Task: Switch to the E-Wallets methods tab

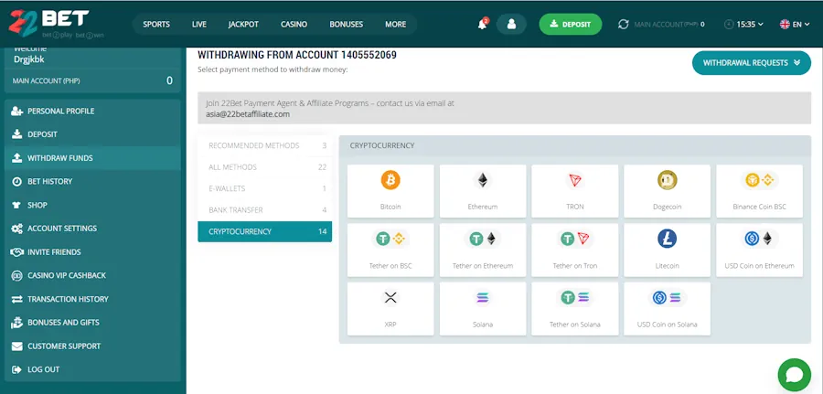Action: [264, 188]
